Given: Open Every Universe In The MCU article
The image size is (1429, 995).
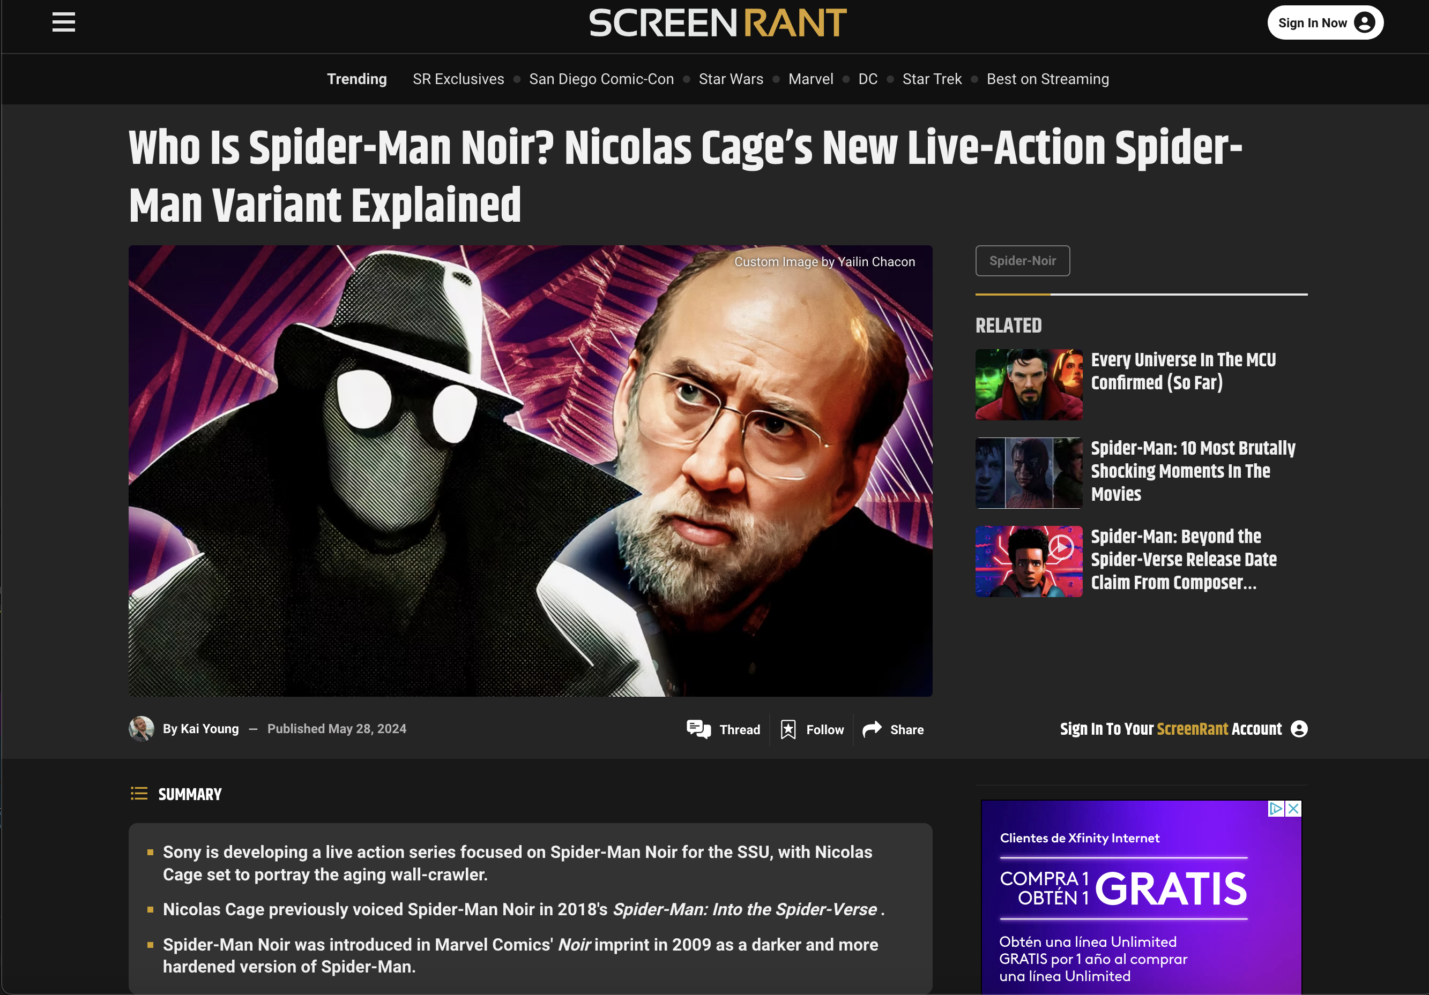Looking at the screenshot, I should (1183, 371).
